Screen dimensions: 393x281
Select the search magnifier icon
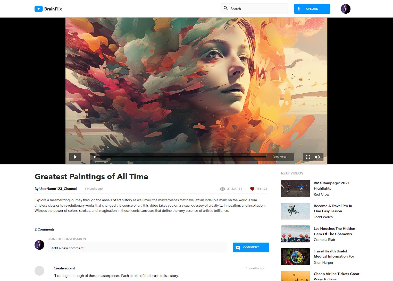[x=225, y=8]
